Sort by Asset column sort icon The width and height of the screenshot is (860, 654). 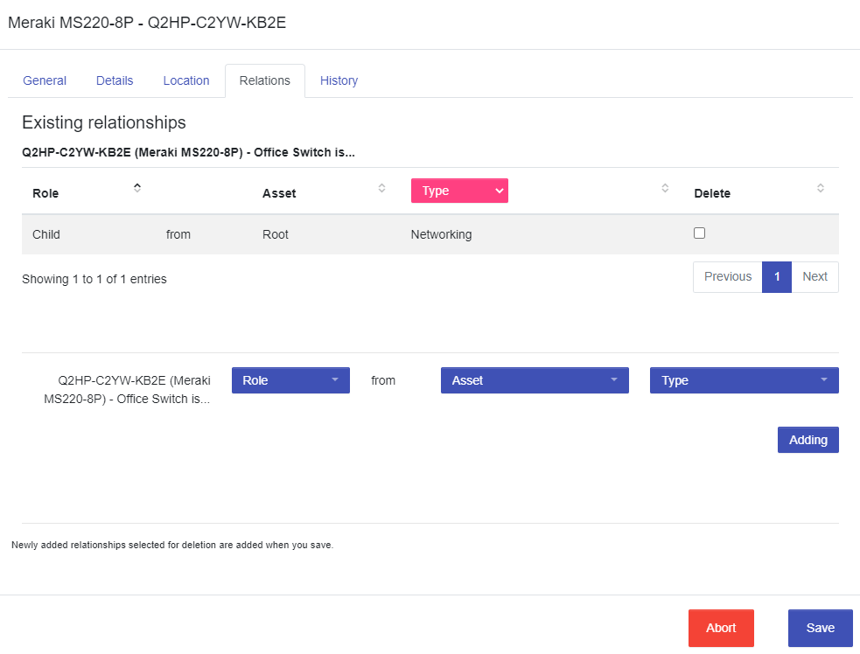point(381,188)
